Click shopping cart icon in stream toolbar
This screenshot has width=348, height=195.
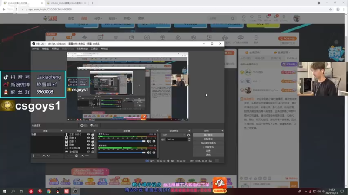[116, 38]
